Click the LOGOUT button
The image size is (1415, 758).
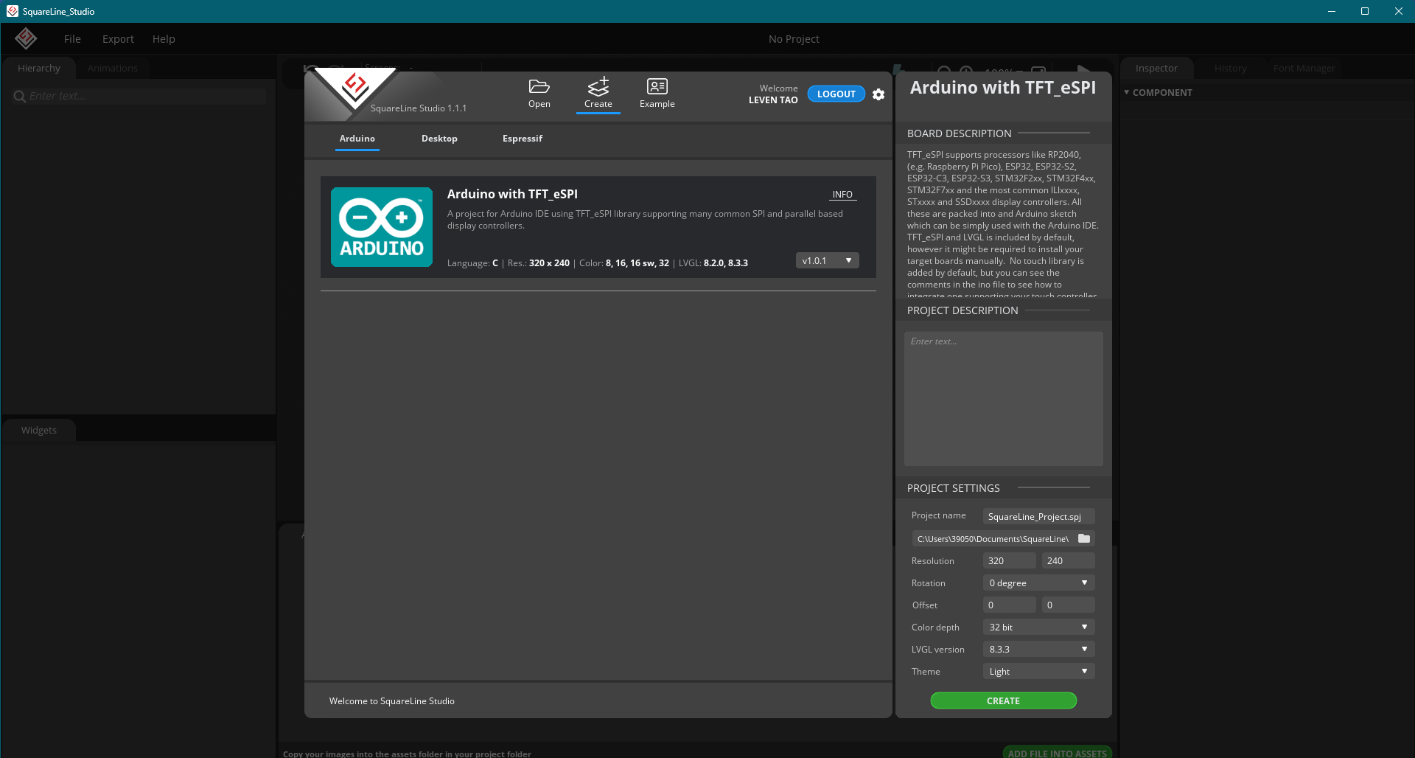click(x=836, y=94)
